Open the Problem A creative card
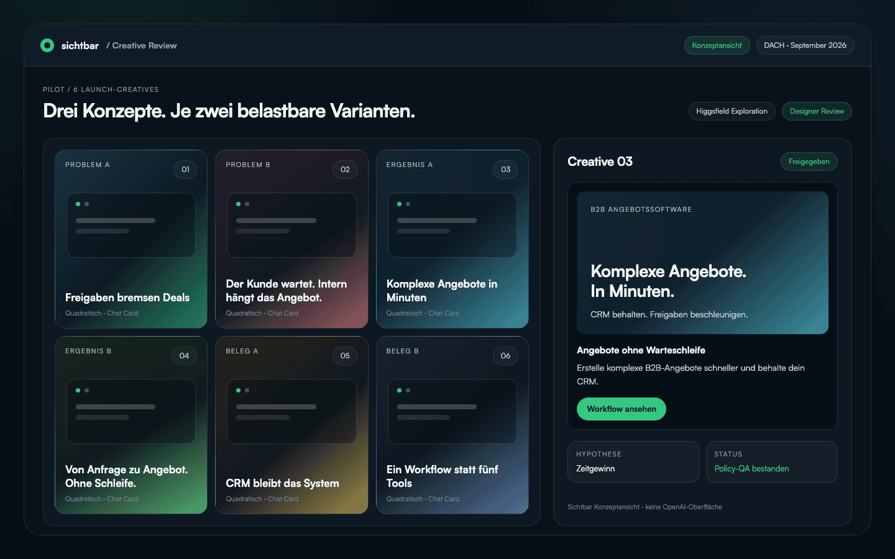 pyautogui.click(x=131, y=239)
